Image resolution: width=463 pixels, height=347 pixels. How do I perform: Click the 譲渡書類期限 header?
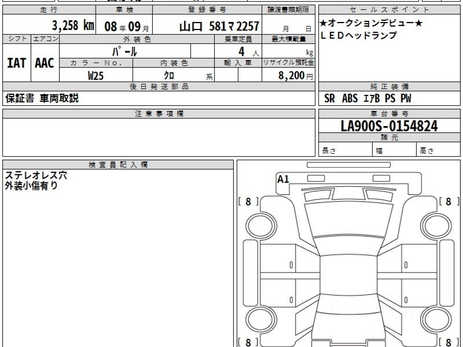[x=289, y=10]
